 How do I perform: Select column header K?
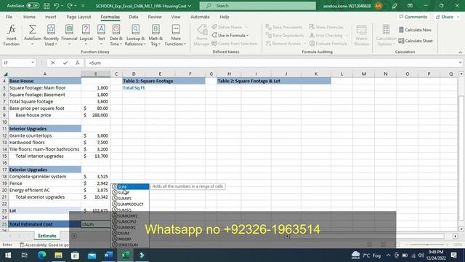click(316, 74)
